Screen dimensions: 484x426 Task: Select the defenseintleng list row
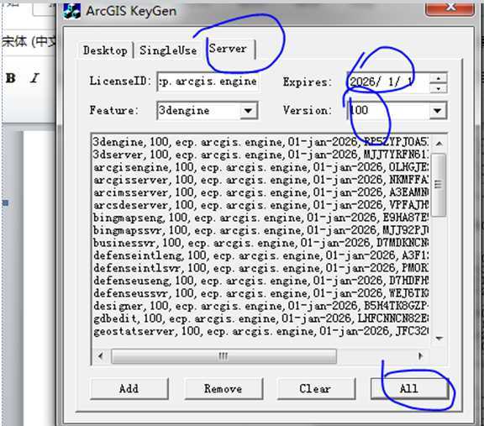tap(260, 255)
